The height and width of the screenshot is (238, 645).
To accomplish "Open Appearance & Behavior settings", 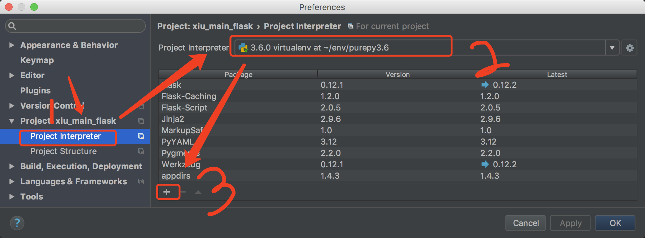I will tap(69, 45).
